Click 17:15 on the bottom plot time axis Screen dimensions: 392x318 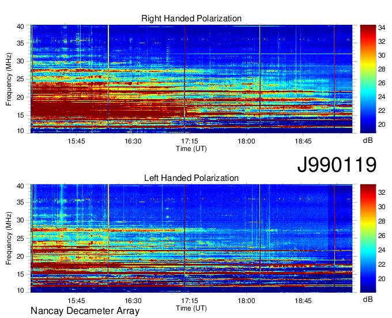click(190, 301)
